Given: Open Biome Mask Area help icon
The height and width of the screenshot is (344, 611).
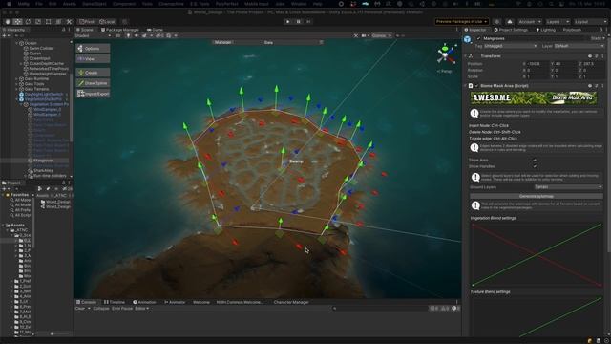Looking at the screenshot, I should coord(590,86).
